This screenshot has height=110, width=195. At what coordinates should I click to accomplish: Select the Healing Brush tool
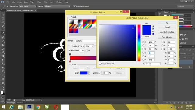tap(3, 37)
